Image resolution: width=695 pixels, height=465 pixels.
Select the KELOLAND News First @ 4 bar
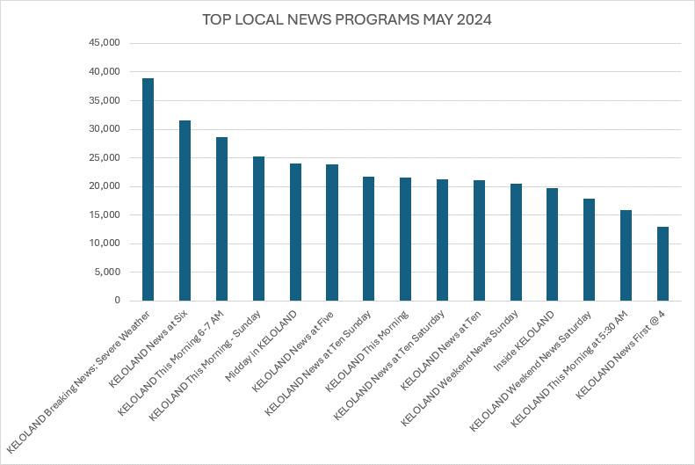click(x=662, y=264)
